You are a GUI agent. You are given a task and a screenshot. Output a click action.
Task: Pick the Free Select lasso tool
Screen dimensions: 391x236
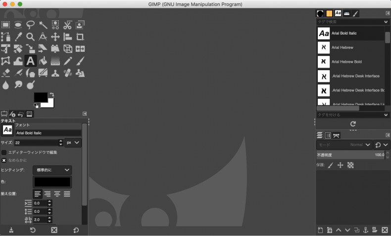coord(30,25)
